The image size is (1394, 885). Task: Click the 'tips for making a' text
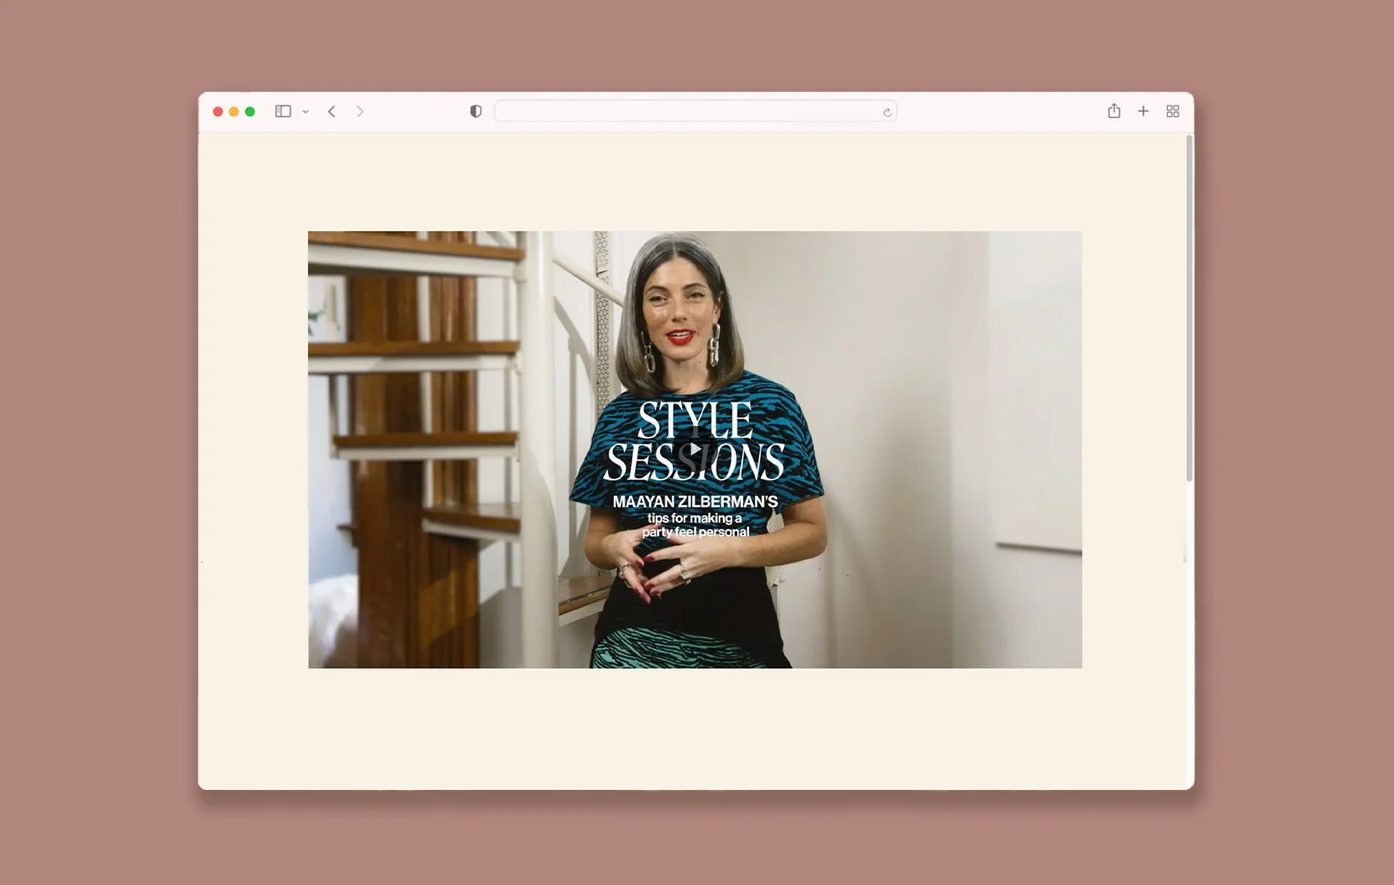[x=695, y=518]
